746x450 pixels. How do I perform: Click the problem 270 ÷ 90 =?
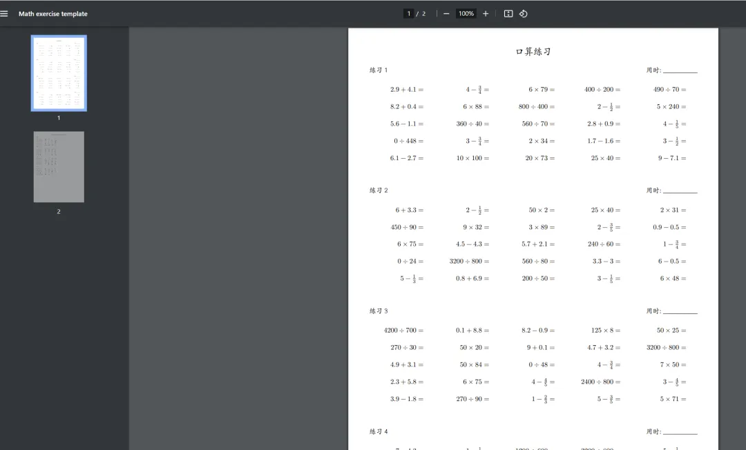point(473,399)
